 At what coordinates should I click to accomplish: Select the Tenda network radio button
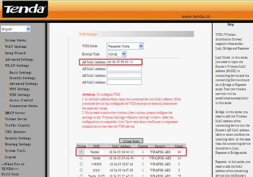coord(81,158)
